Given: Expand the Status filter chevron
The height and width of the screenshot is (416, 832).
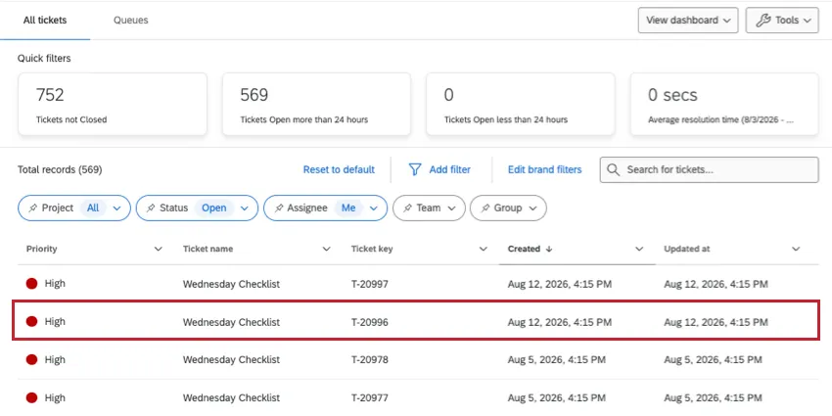Looking at the screenshot, I should [x=245, y=208].
